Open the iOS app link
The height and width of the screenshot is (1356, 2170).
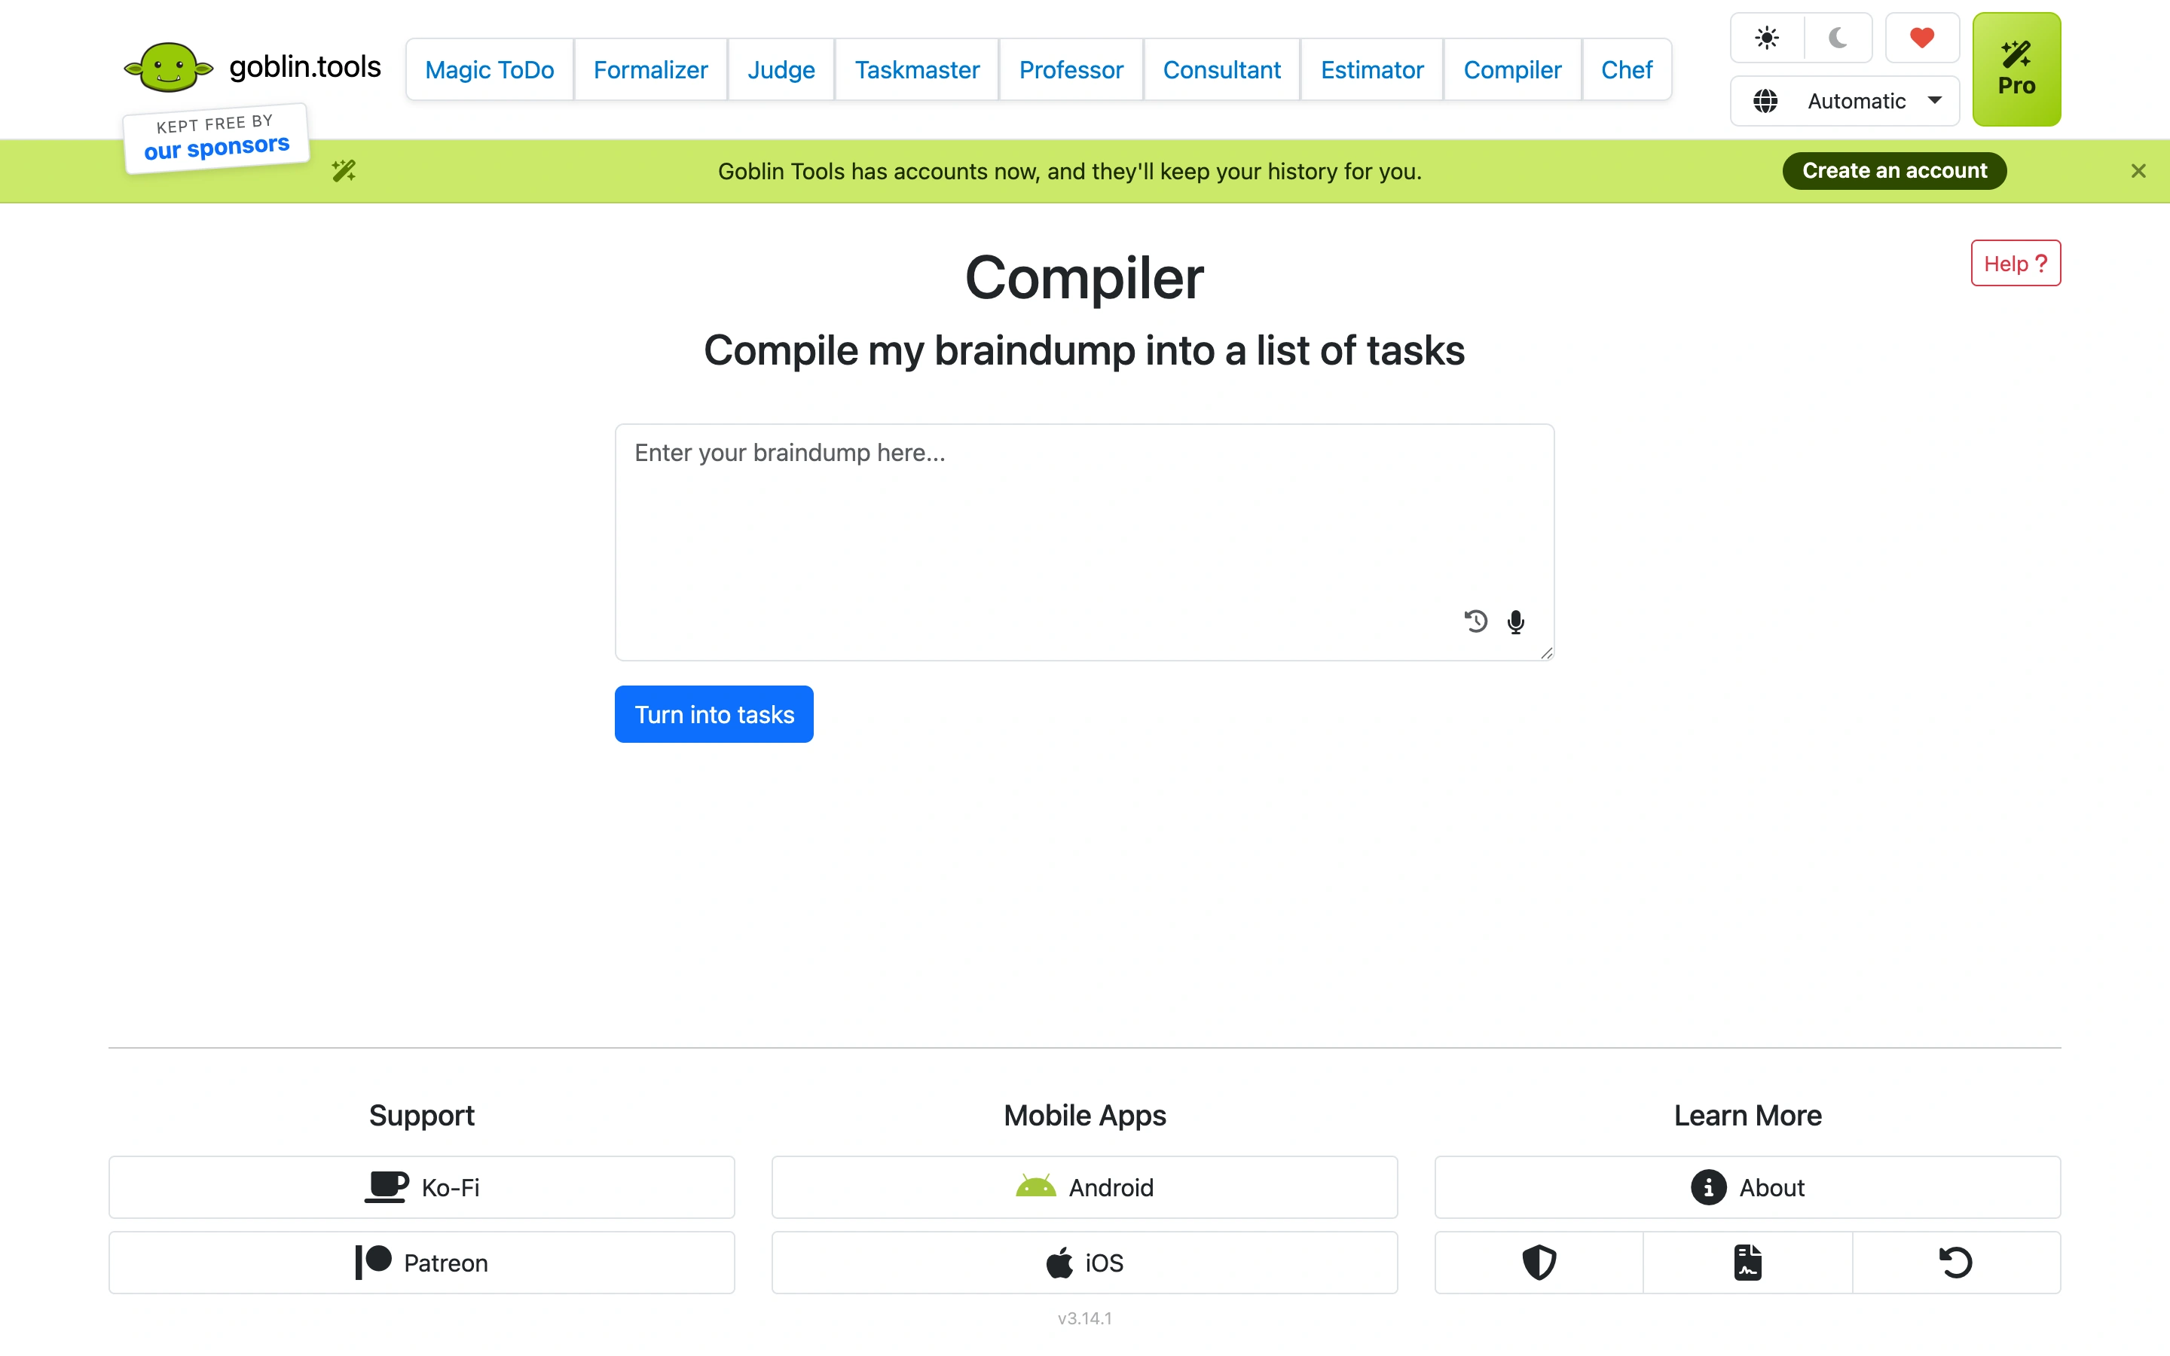click(1084, 1262)
